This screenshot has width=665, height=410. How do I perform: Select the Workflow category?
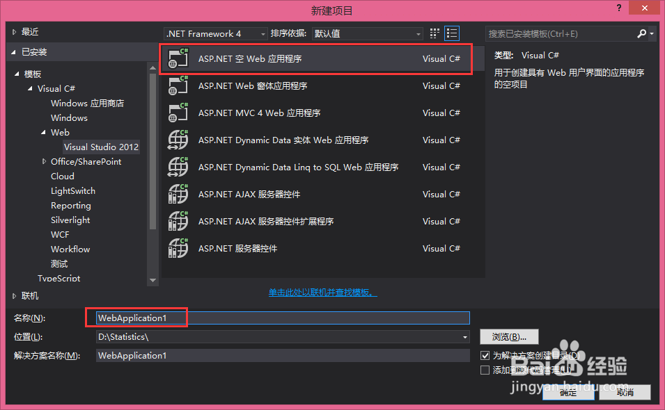pyautogui.click(x=70, y=249)
